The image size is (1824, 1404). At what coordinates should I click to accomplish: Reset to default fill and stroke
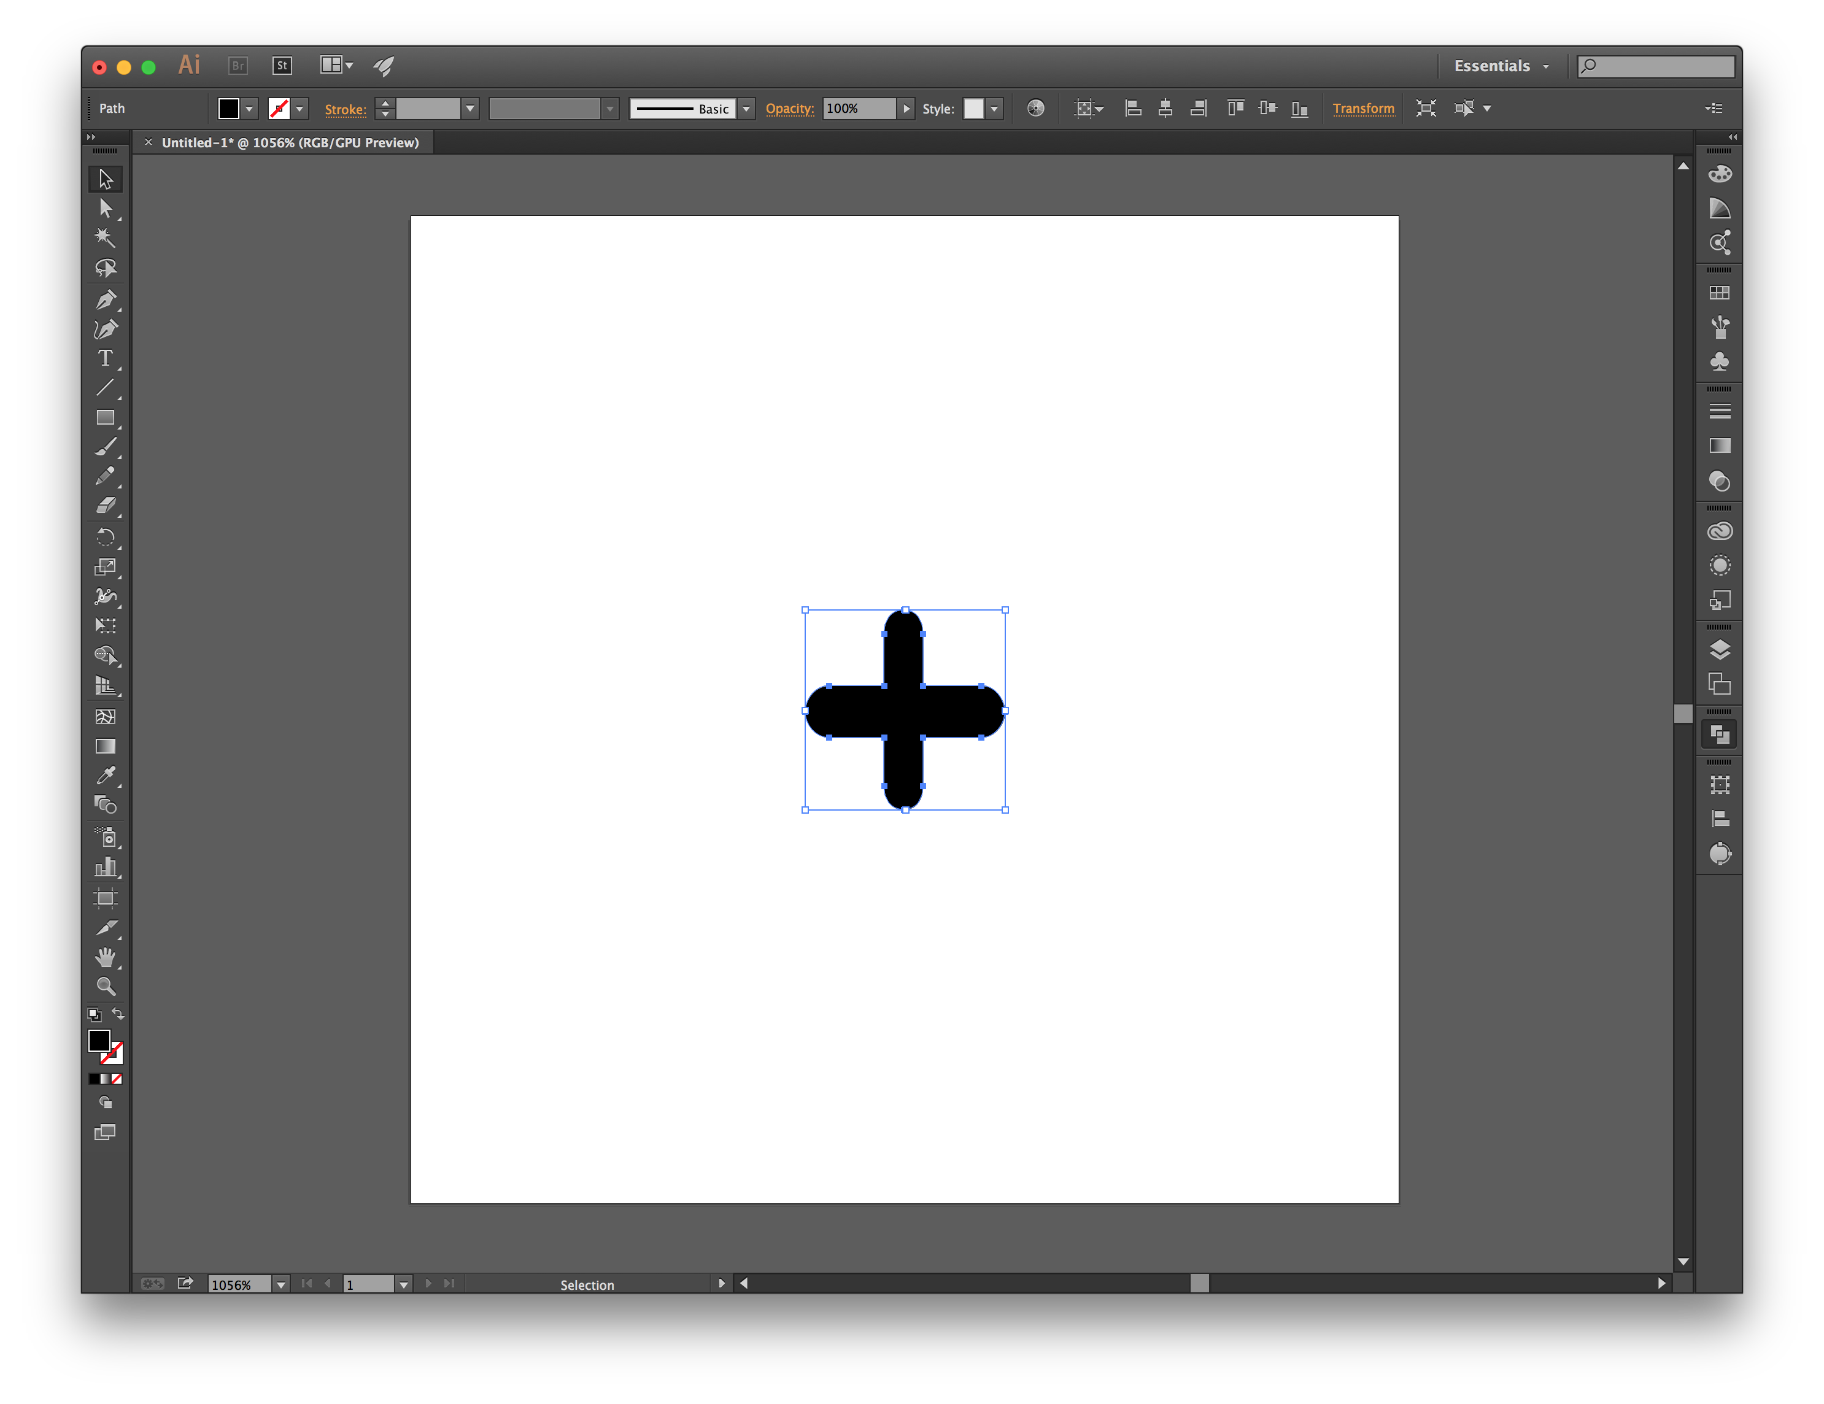click(95, 1015)
